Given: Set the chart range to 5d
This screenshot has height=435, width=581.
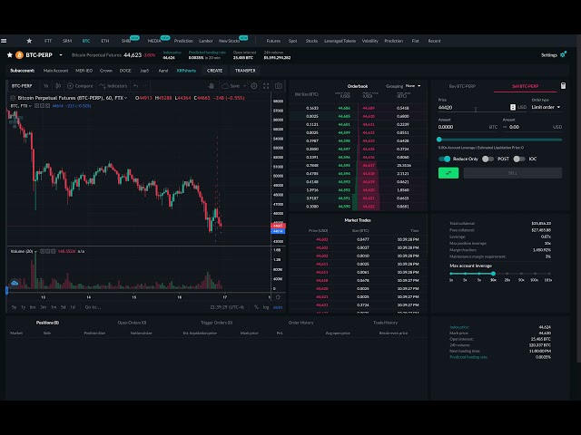Looking at the screenshot, I should click(63, 307).
